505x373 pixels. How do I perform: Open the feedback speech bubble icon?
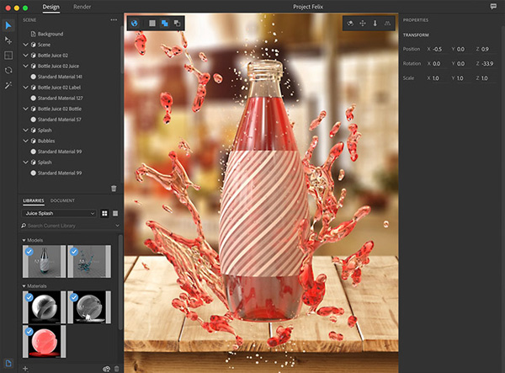493,6
